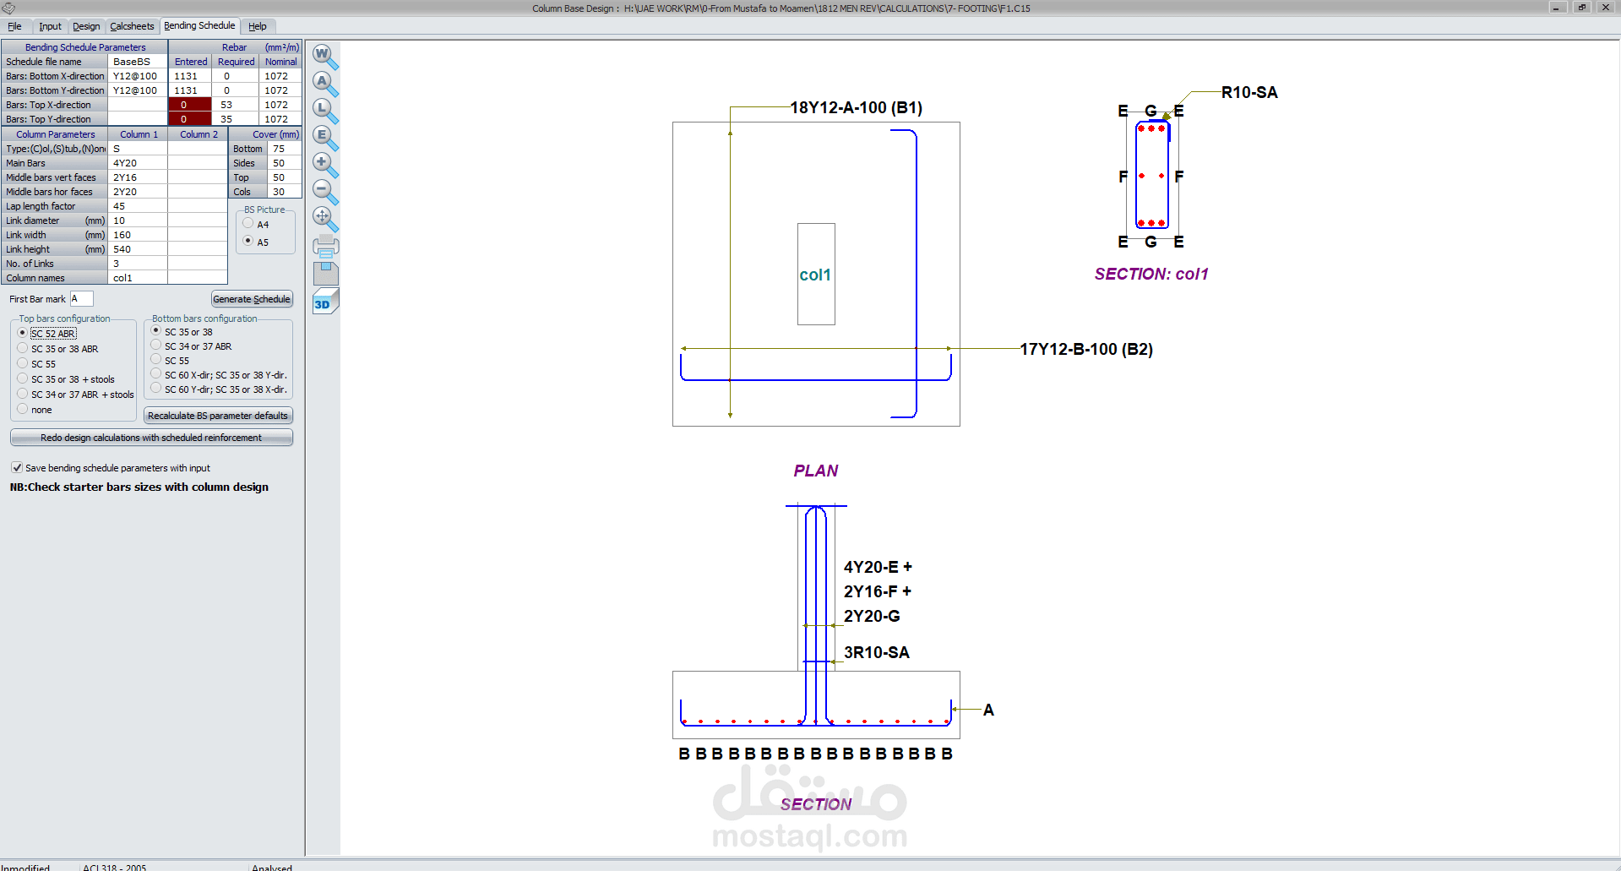Click the Schedule file name BaseBS cell
The image size is (1621, 871).
(x=138, y=62)
